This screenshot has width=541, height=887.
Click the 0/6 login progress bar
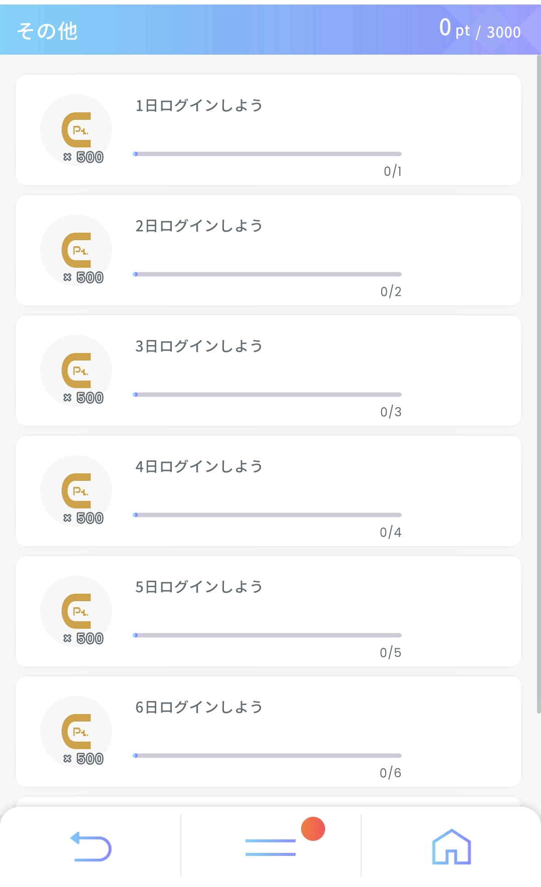[x=267, y=756]
